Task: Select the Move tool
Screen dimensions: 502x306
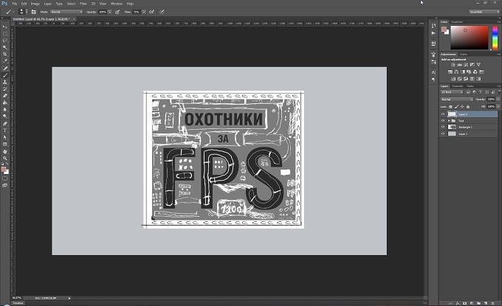Action: 5,27
